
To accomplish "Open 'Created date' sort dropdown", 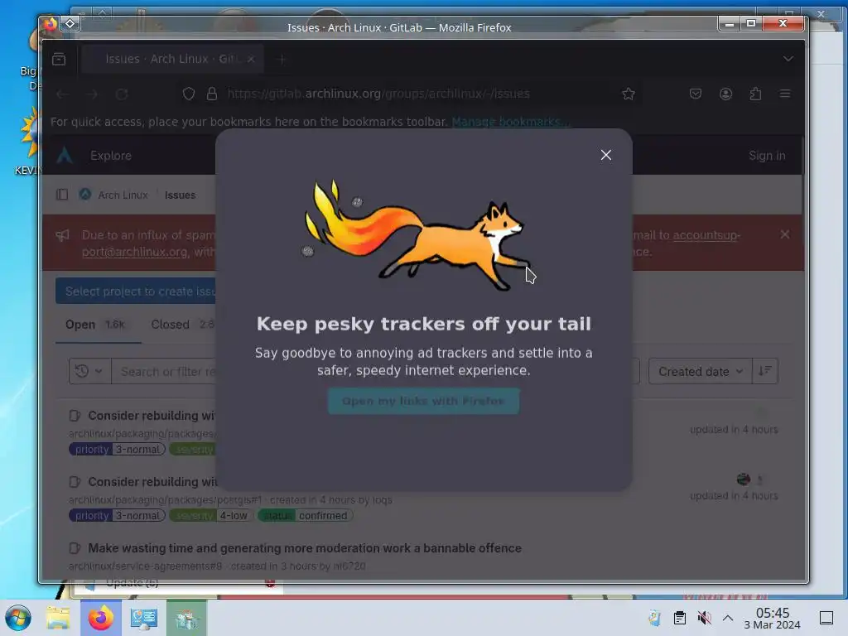I will [700, 372].
